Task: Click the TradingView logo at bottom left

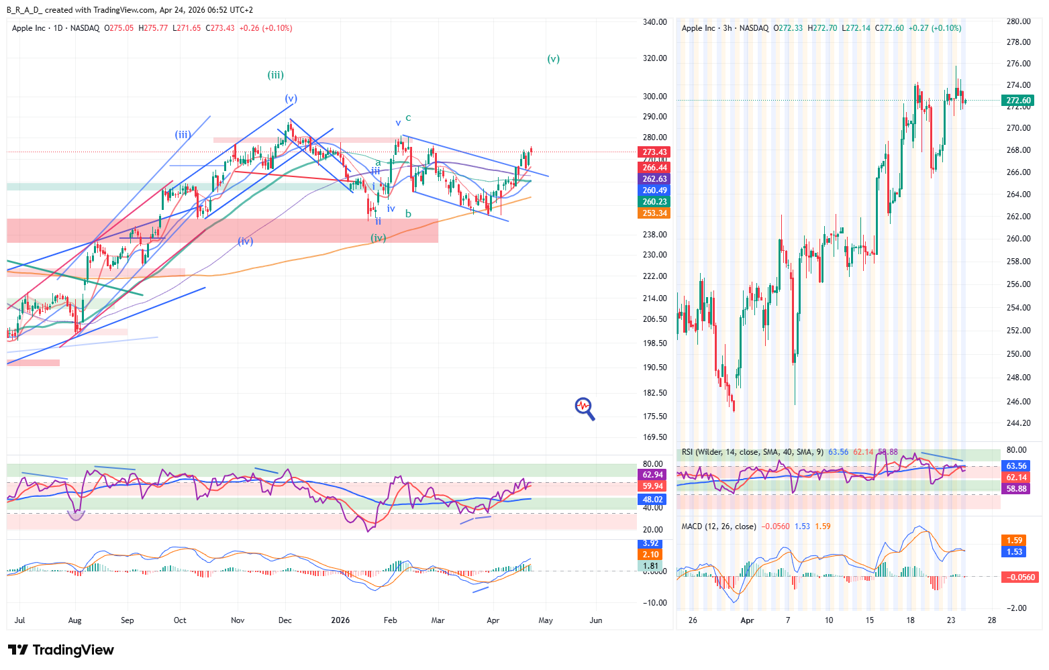Action: [x=61, y=650]
